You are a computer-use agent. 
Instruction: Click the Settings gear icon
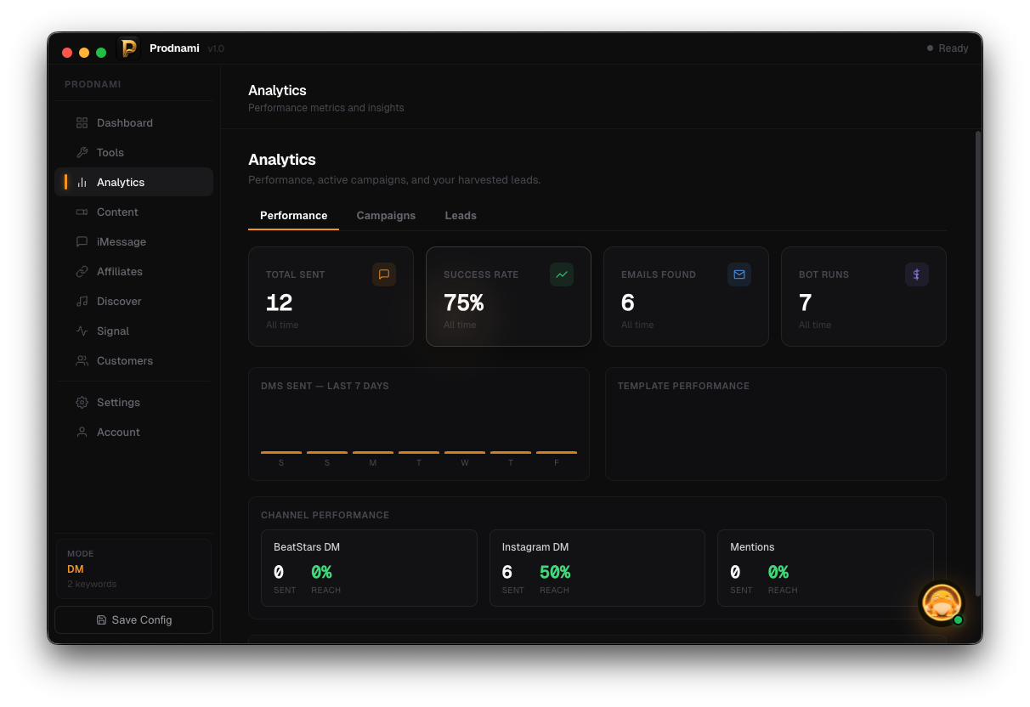[82, 403]
